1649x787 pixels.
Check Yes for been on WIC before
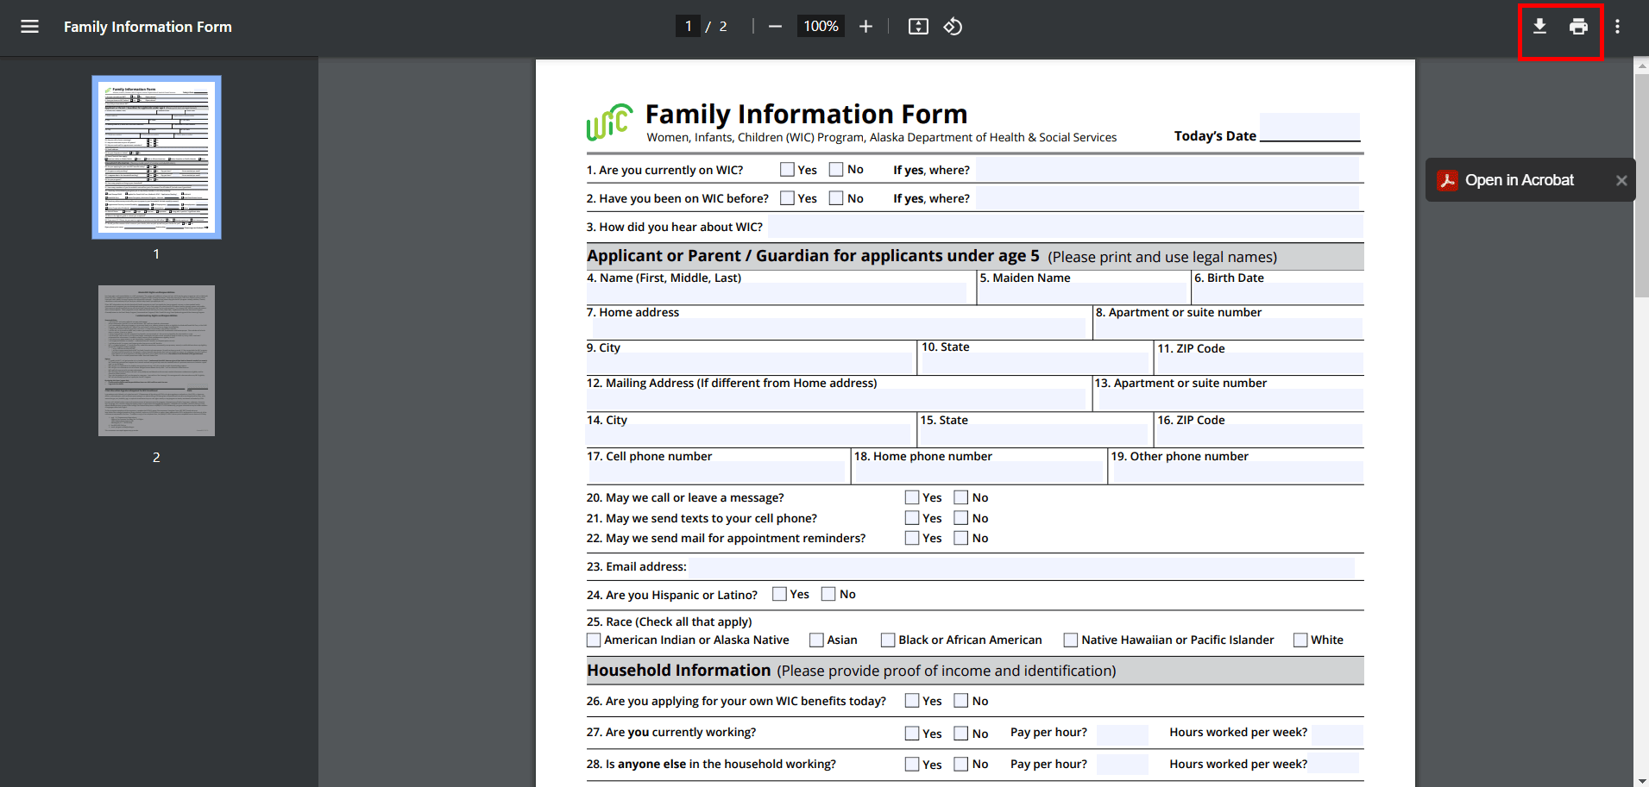coord(787,198)
